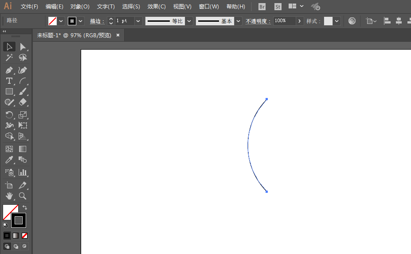Set paint mode to None
Image resolution: width=411 pixels, height=254 pixels.
pyautogui.click(x=25, y=236)
